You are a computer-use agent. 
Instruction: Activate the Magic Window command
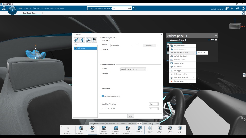[x=160, y=130]
